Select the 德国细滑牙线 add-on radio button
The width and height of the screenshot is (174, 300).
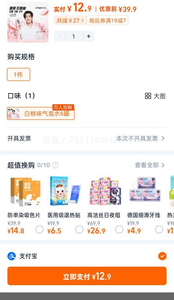[159, 229]
